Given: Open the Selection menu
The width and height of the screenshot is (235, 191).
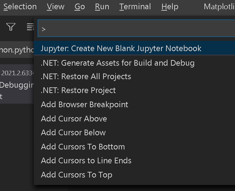Looking at the screenshot, I should click(x=20, y=7).
